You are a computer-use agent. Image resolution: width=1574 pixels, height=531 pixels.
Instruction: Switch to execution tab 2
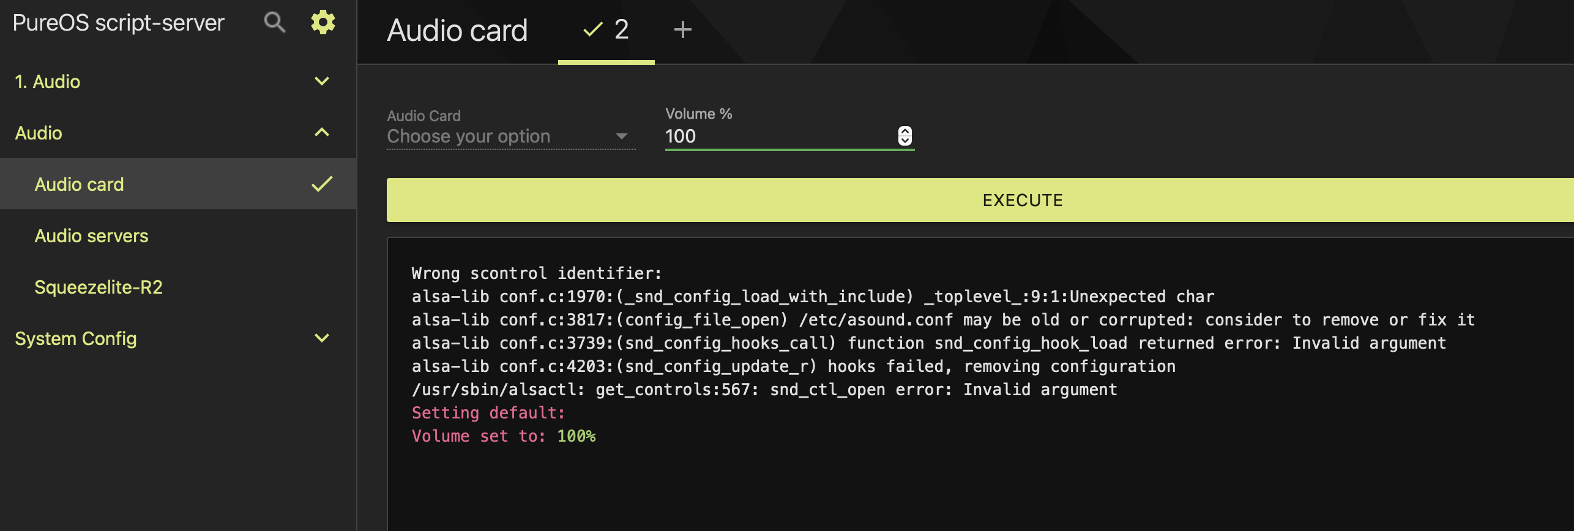click(x=606, y=31)
